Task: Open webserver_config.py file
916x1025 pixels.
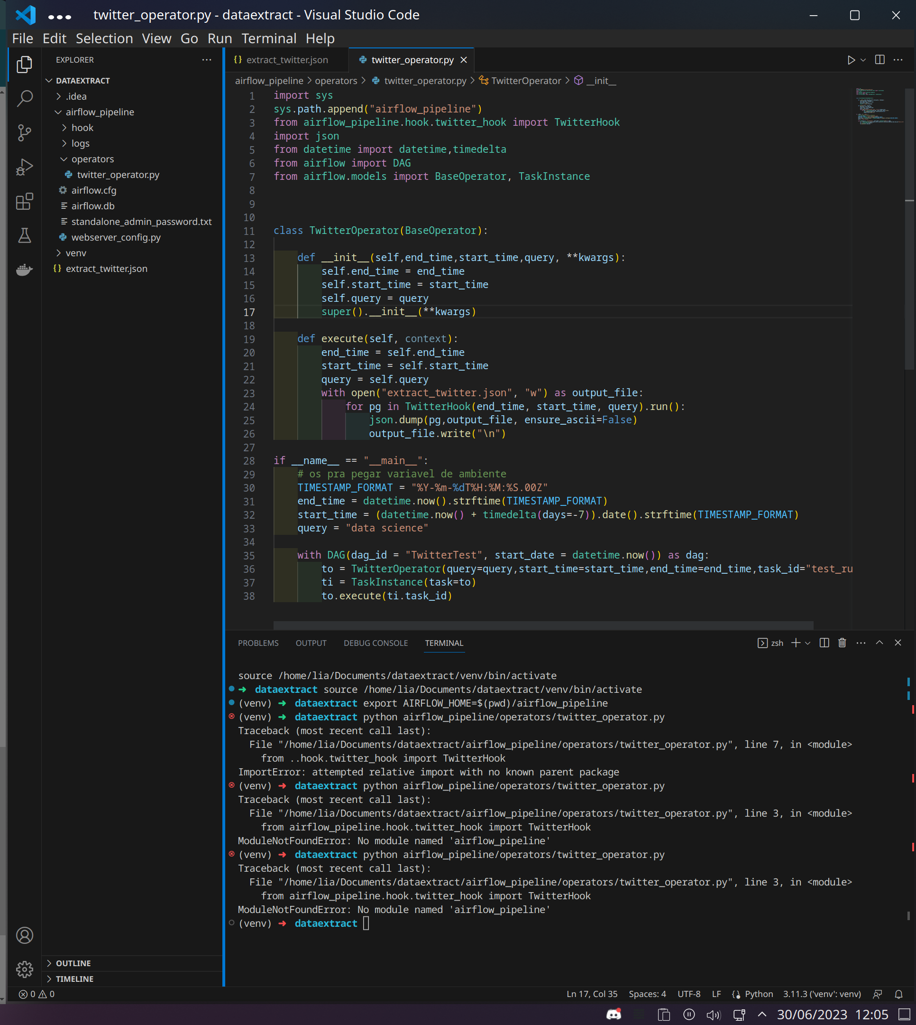Action: (x=116, y=237)
